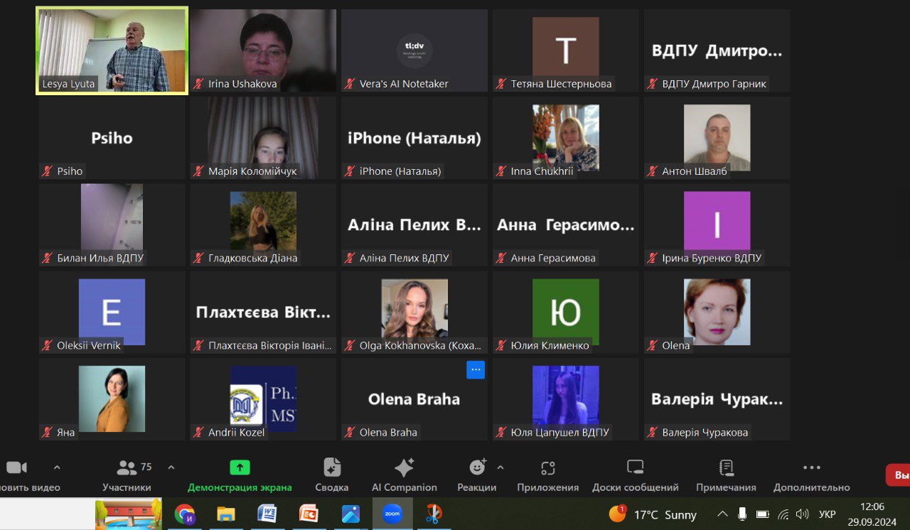910x530 pixels.
Task: Switch keyboard language УКР
Action: coord(827,514)
